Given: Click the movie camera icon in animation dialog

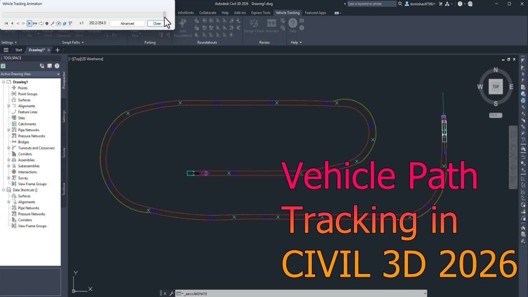Looking at the screenshot, I should 70,24.
